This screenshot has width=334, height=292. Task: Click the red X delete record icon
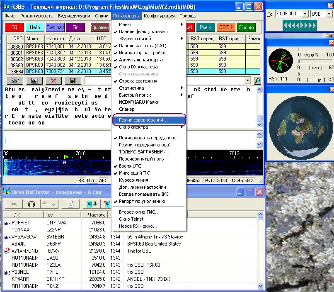(53, 80)
